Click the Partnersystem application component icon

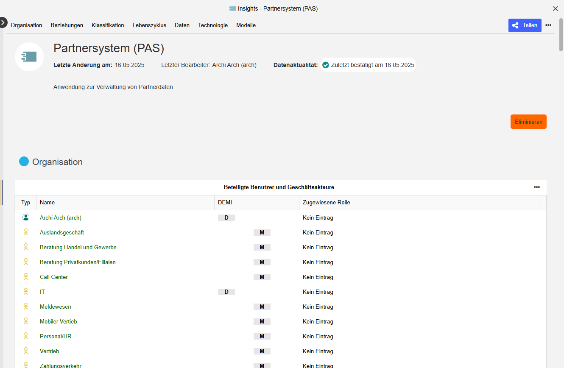tap(29, 57)
